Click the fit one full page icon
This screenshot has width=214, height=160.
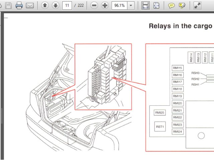tap(156, 5)
